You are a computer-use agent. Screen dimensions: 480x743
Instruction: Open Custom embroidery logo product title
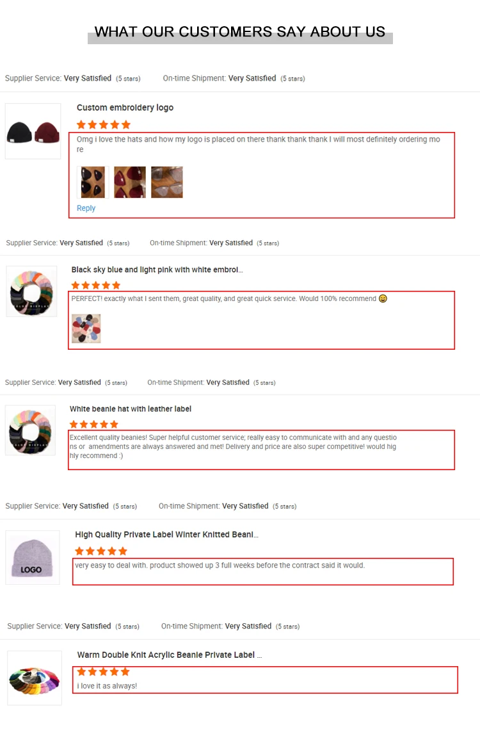click(125, 108)
